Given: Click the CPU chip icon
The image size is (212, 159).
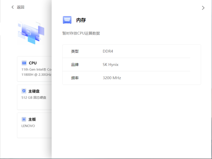Looking at the screenshot, I should click(x=24, y=63).
